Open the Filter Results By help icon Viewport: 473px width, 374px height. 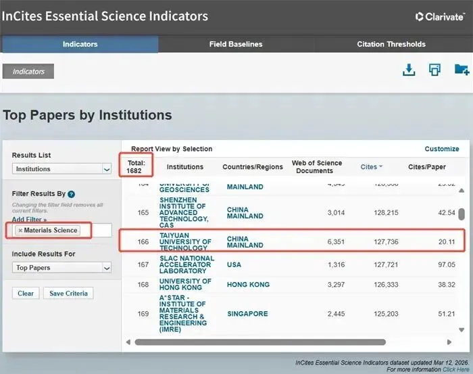point(71,194)
